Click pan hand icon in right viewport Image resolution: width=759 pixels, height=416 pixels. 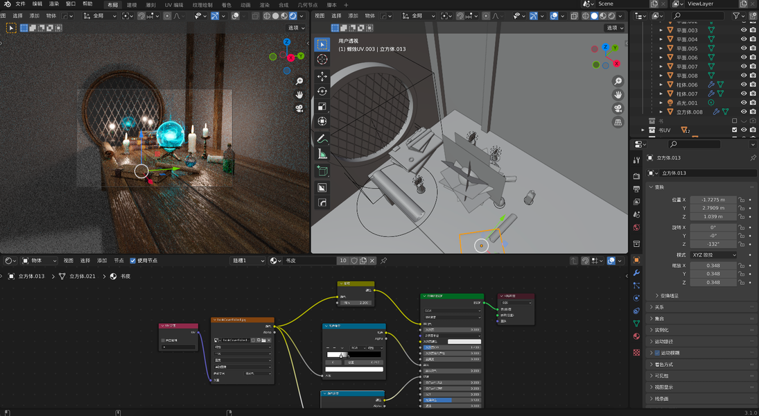(618, 95)
